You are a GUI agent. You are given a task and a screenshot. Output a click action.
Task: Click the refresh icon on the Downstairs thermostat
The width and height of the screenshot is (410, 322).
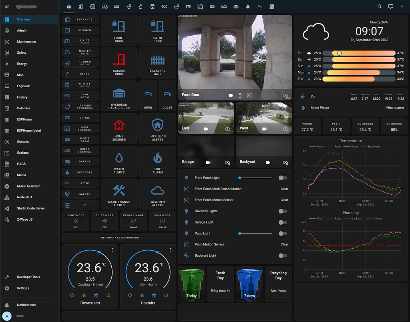click(x=73, y=294)
